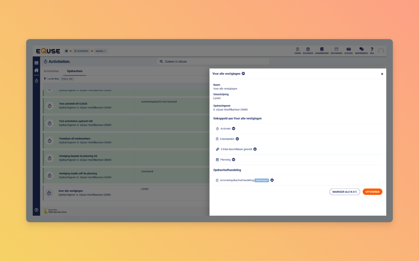Close the Voor alle vestigingen panel
The height and width of the screenshot is (261, 419).
[382, 74]
